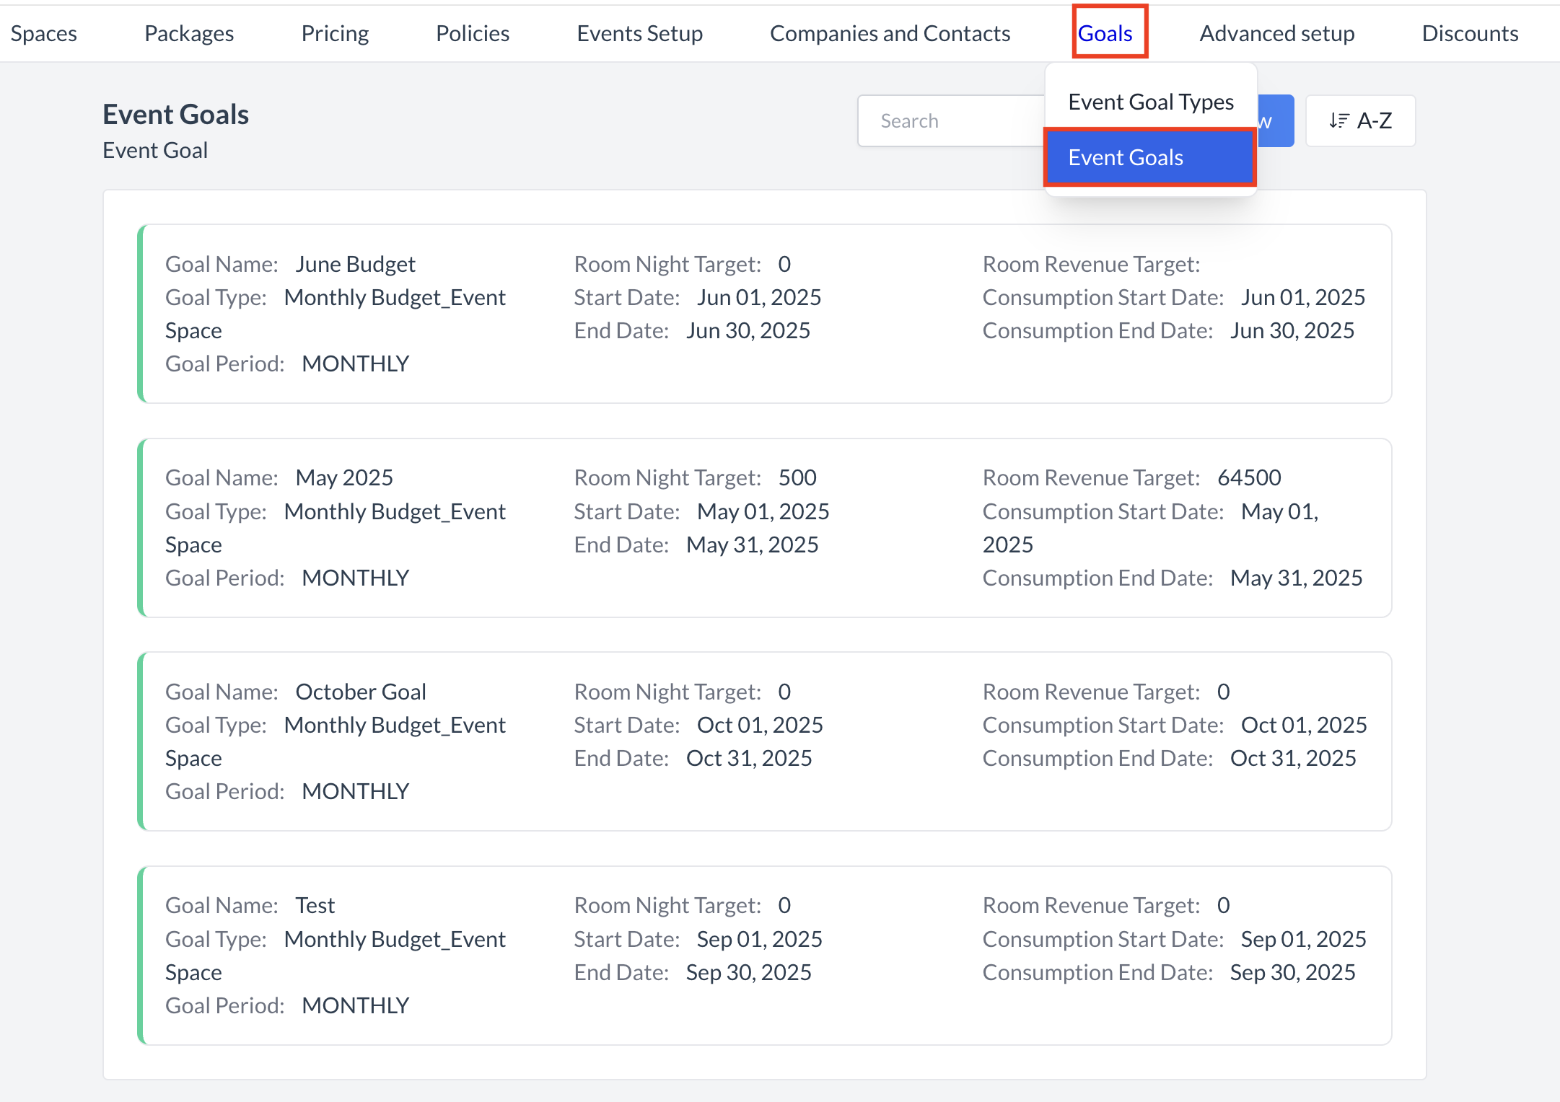Click the Event Goals page heading
This screenshot has height=1102, width=1560.
pos(175,114)
